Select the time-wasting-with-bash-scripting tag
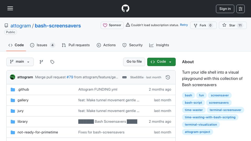The height and width of the screenshot is (141, 251). [210, 117]
